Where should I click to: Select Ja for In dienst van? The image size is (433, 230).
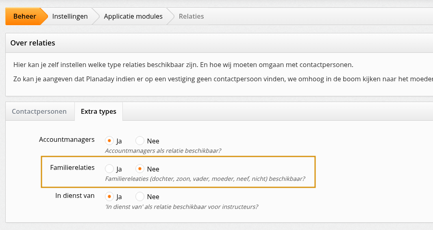[109, 197]
